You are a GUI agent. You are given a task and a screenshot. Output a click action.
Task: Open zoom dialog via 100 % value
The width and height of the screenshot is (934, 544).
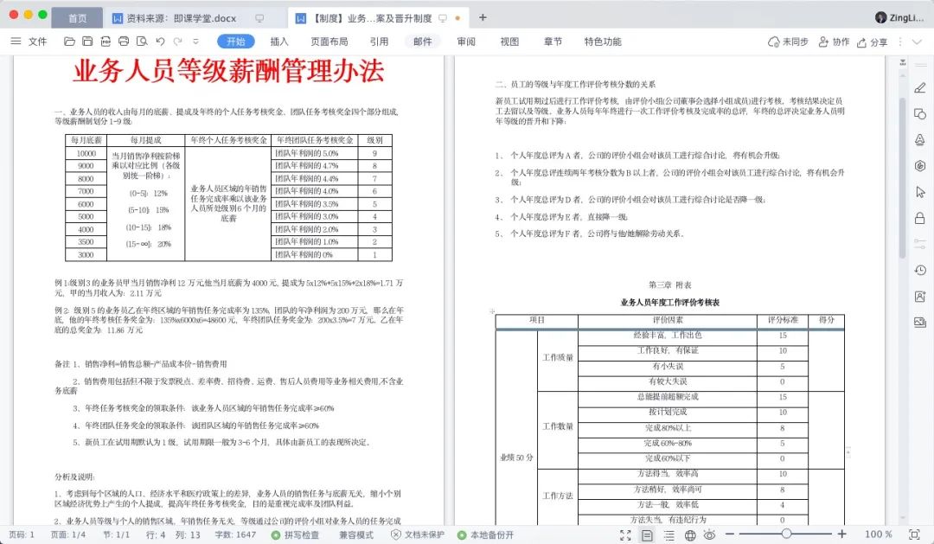879,534
